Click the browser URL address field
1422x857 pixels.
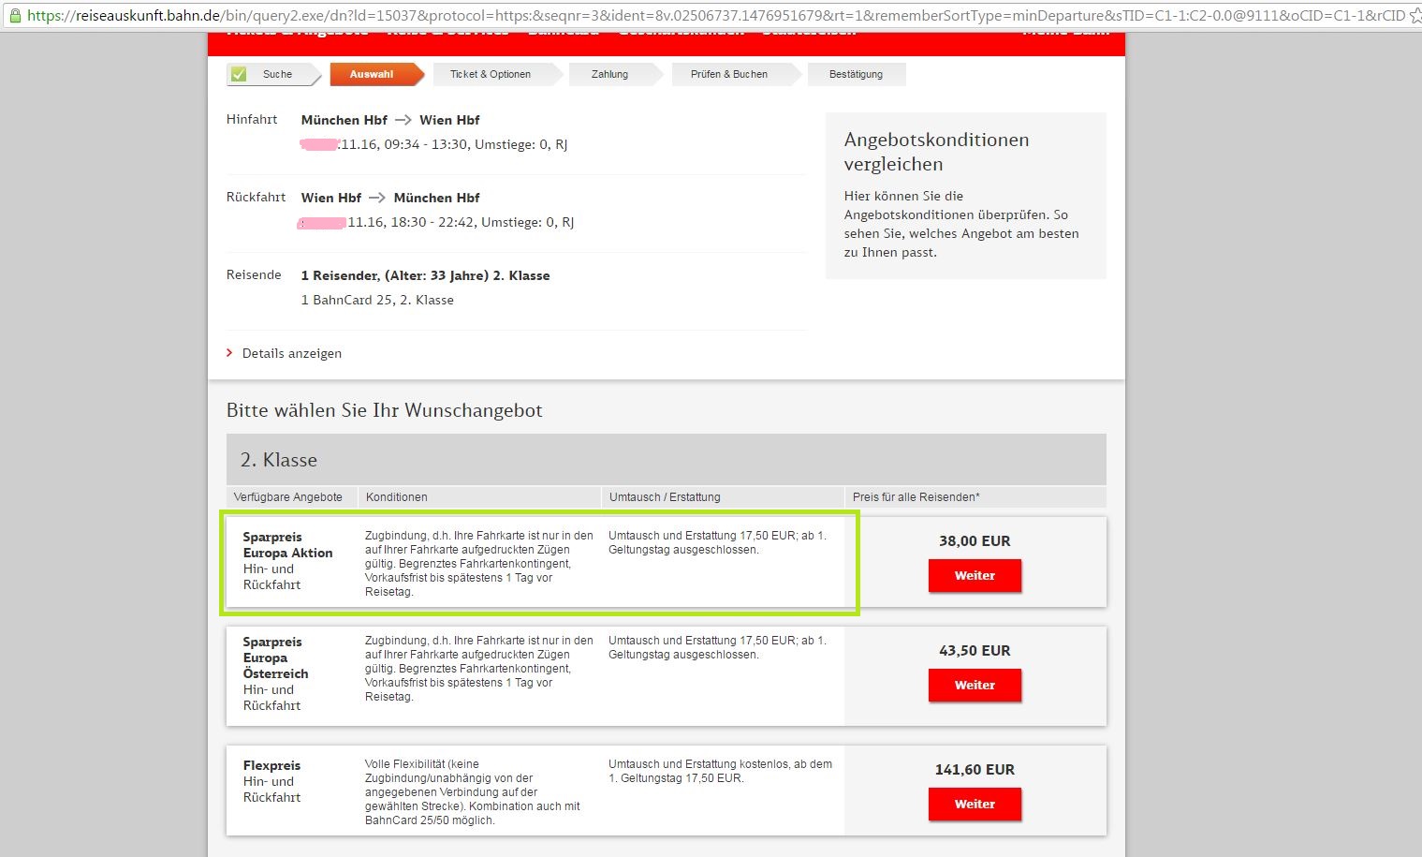(711, 15)
